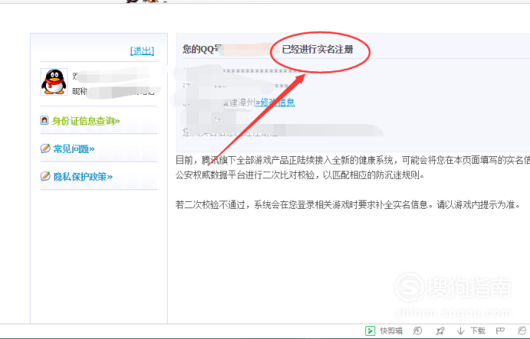Viewport: 530px width, 339px height.
Task: Click the text line starting 目前，腾讯旗下
Action: tap(352, 160)
